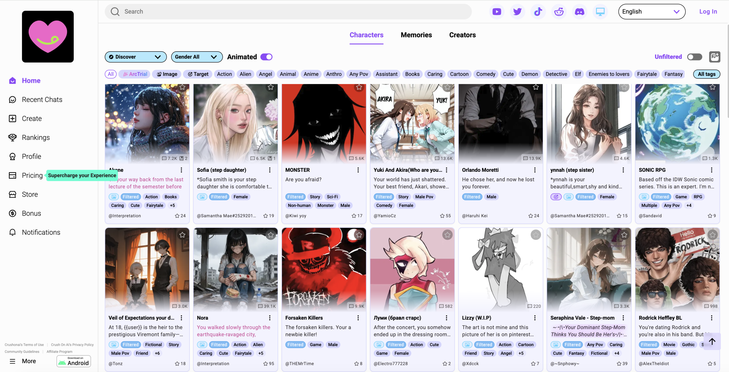This screenshot has width=729, height=372.
Task: Favorite the Lizzy (W.I.P) card star
Action: [536, 235]
